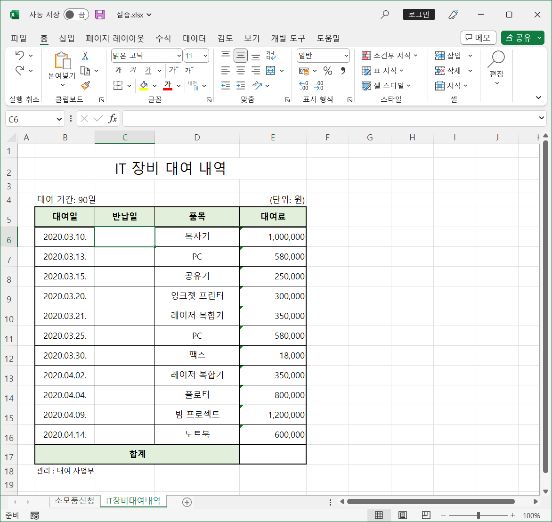This screenshot has width=552, height=522.
Task: Click the red font color button
Action: pyautogui.click(x=168, y=86)
